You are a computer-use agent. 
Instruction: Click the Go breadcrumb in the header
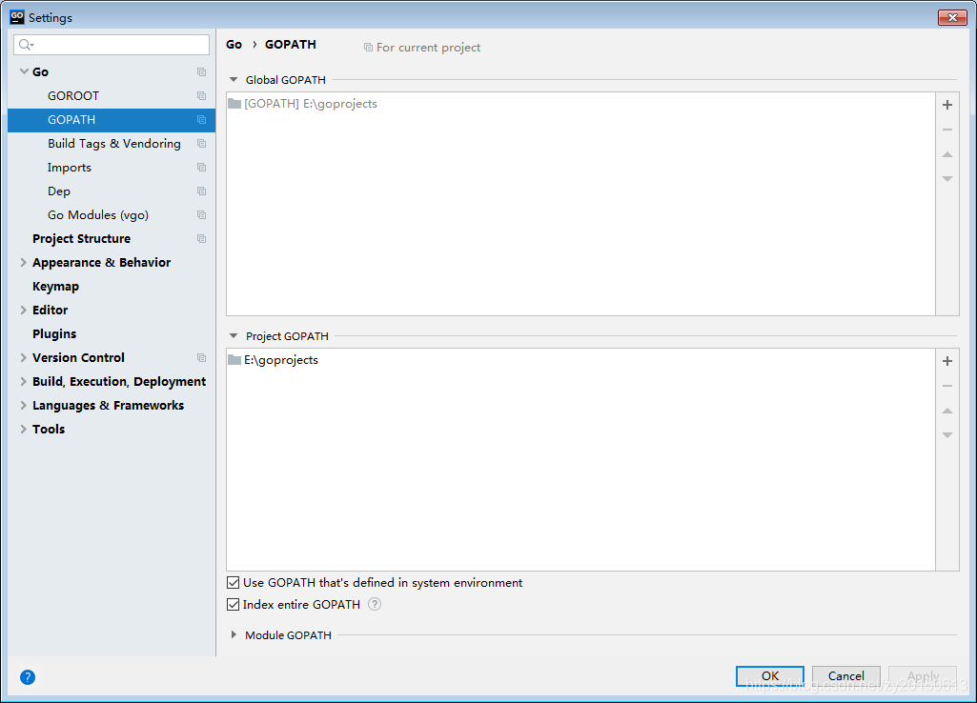click(234, 44)
